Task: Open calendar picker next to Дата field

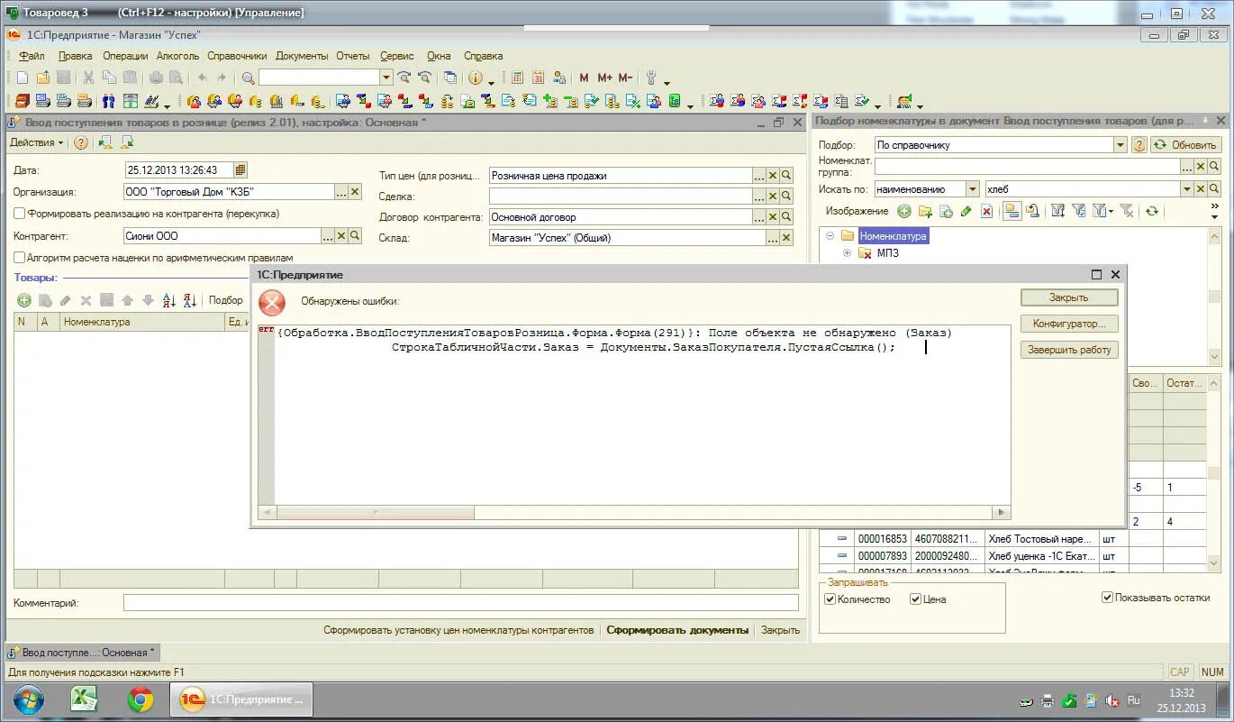Action: click(x=240, y=169)
